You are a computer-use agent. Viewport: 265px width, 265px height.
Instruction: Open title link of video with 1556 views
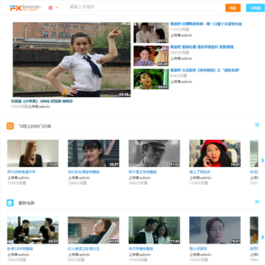(21, 172)
